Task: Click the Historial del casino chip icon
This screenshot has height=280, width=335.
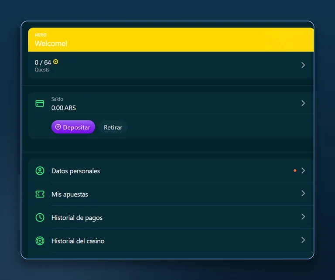Action: point(40,241)
